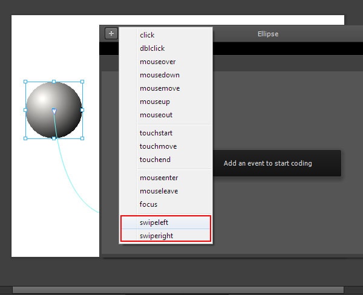Click top-left selection handle of ellipse

(x=25, y=82)
